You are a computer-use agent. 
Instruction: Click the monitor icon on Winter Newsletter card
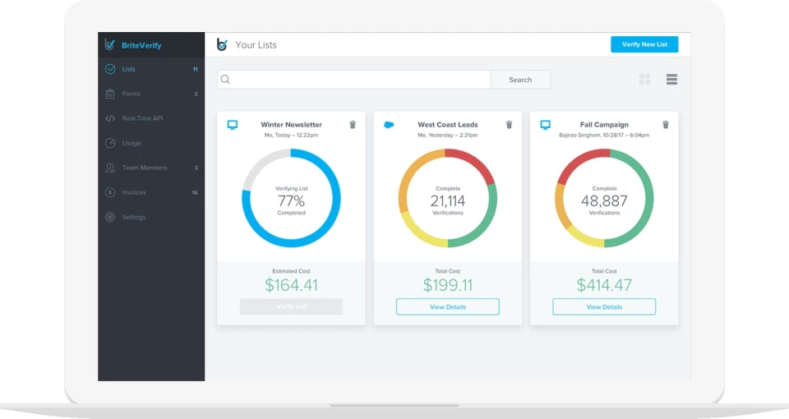tap(233, 125)
